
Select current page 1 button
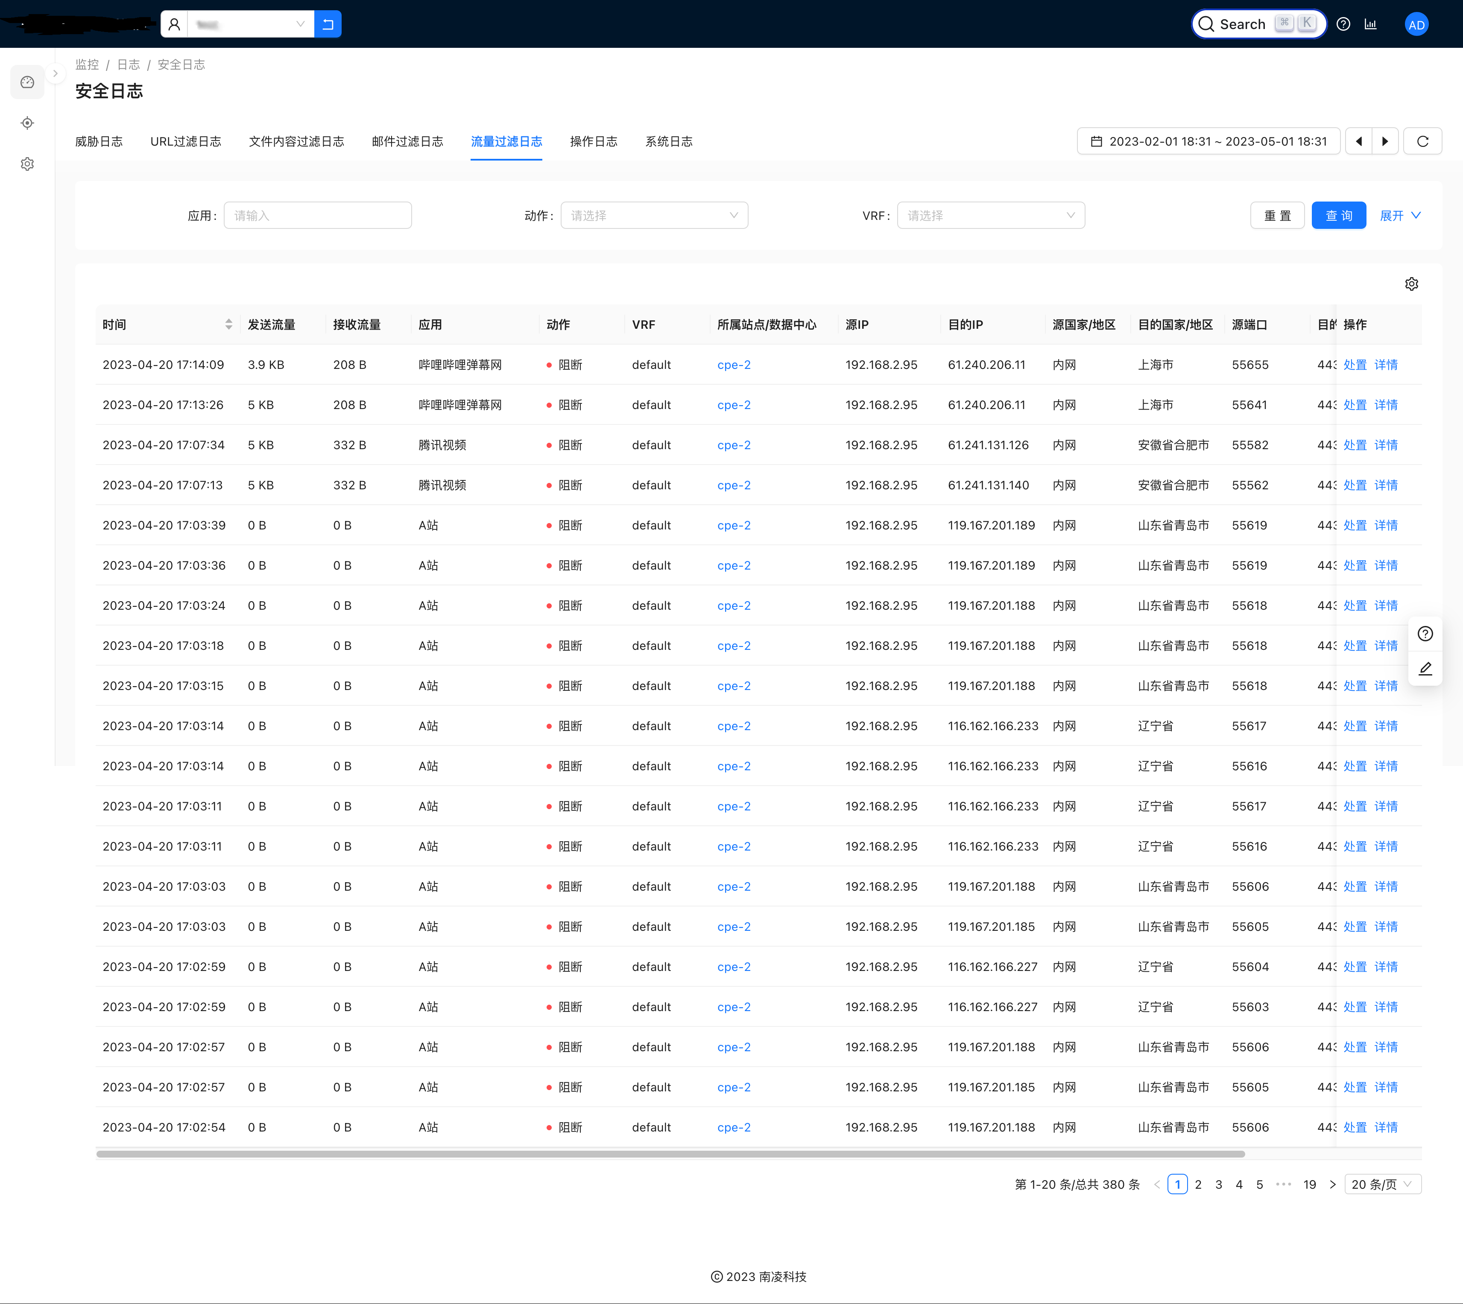click(1178, 1184)
